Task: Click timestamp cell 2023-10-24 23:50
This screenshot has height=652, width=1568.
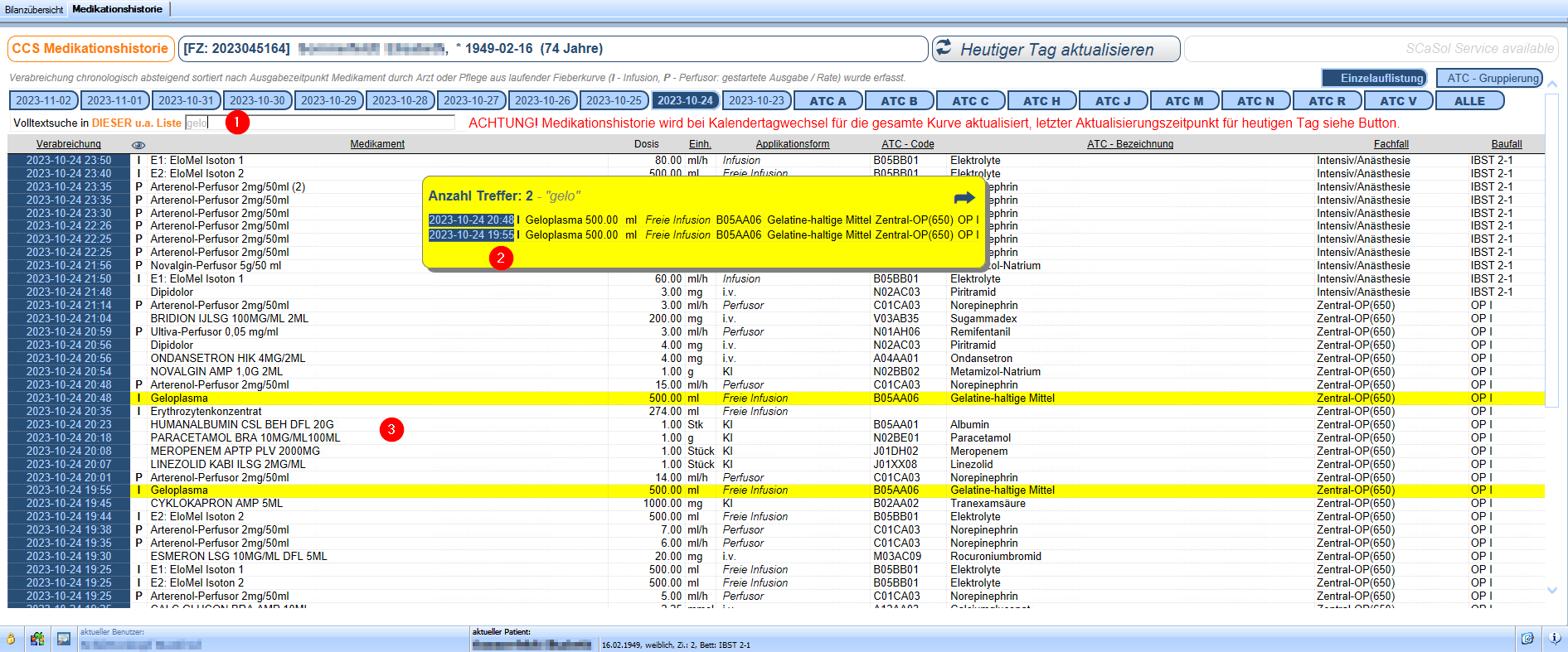Action: (69, 161)
